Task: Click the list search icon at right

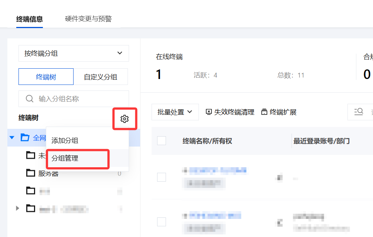Action: click(359, 111)
